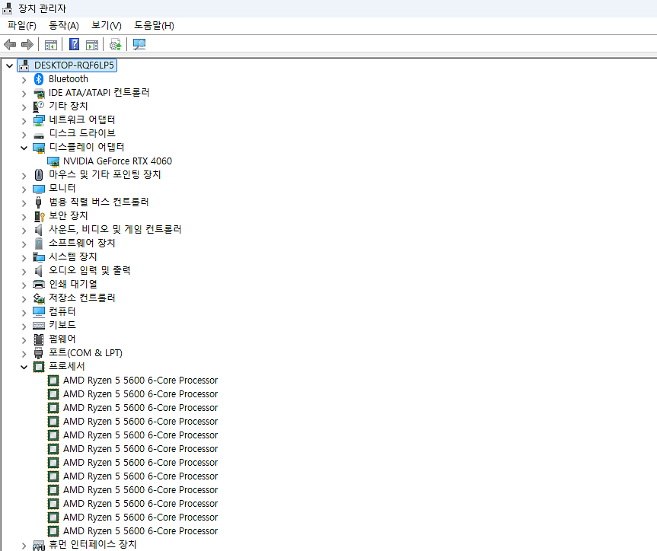
Task: Expand the Bluetooth category
Action: coord(24,80)
